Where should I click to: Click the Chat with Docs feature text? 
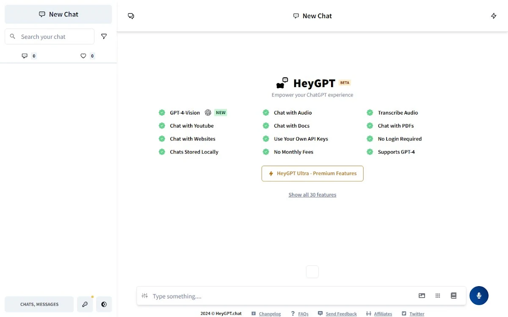click(292, 126)
